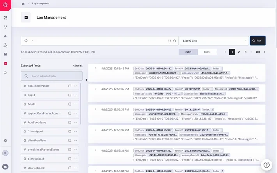
Task: Open more options for appliedConditionalAcce... field
Action: 76,113
